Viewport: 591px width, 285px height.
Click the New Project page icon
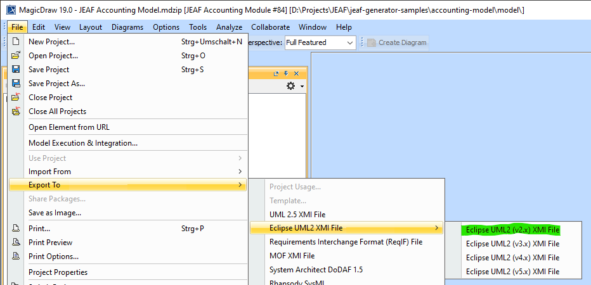(15, 41)
